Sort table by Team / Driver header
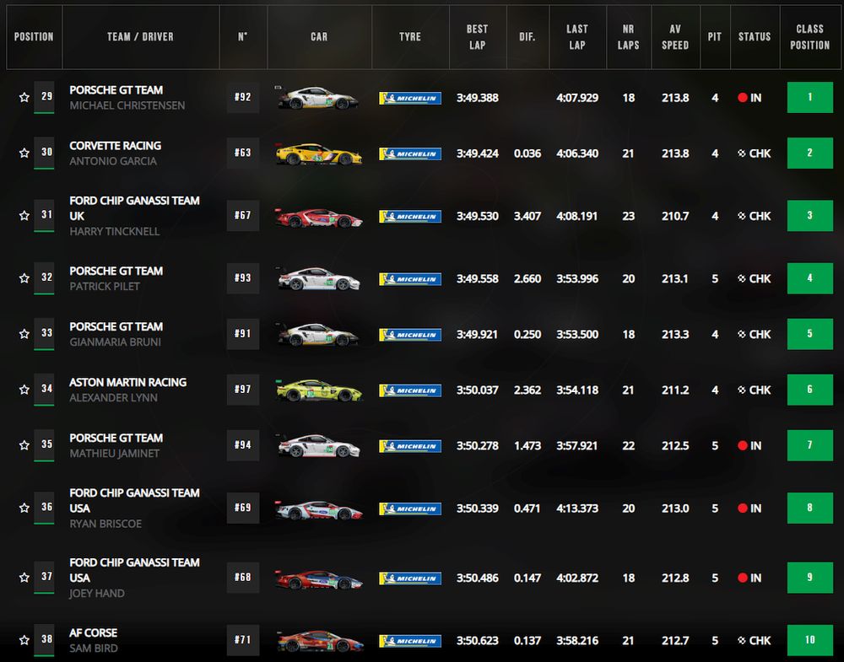This screenshot has height=662, width=844. [x=140, y=37]
